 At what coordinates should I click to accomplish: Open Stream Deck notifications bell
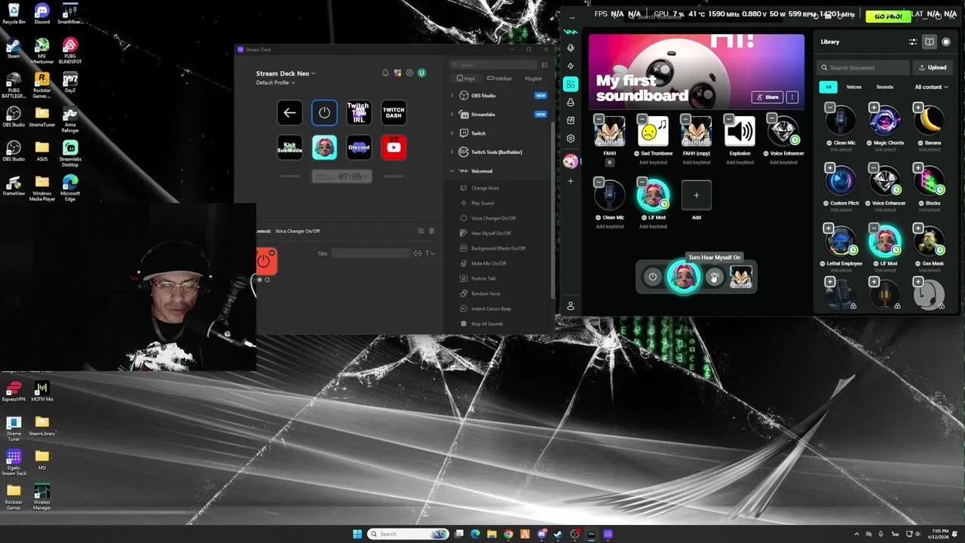(385, 73)
